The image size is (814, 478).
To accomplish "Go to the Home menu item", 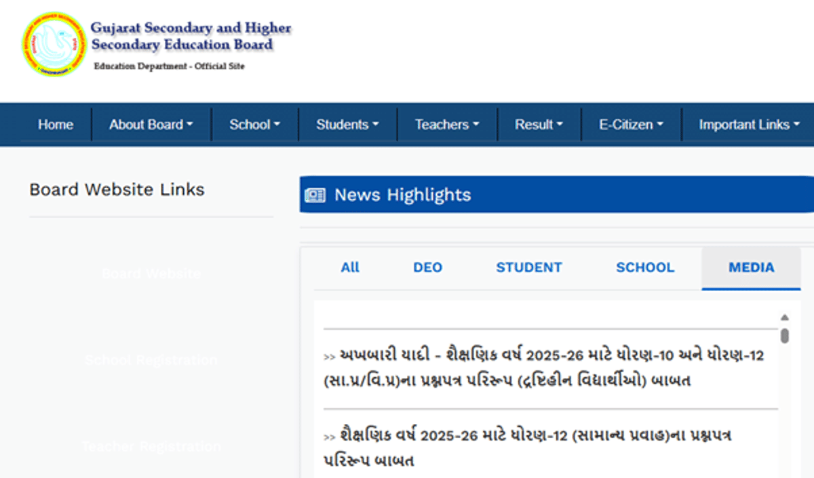I will point(56,124).
